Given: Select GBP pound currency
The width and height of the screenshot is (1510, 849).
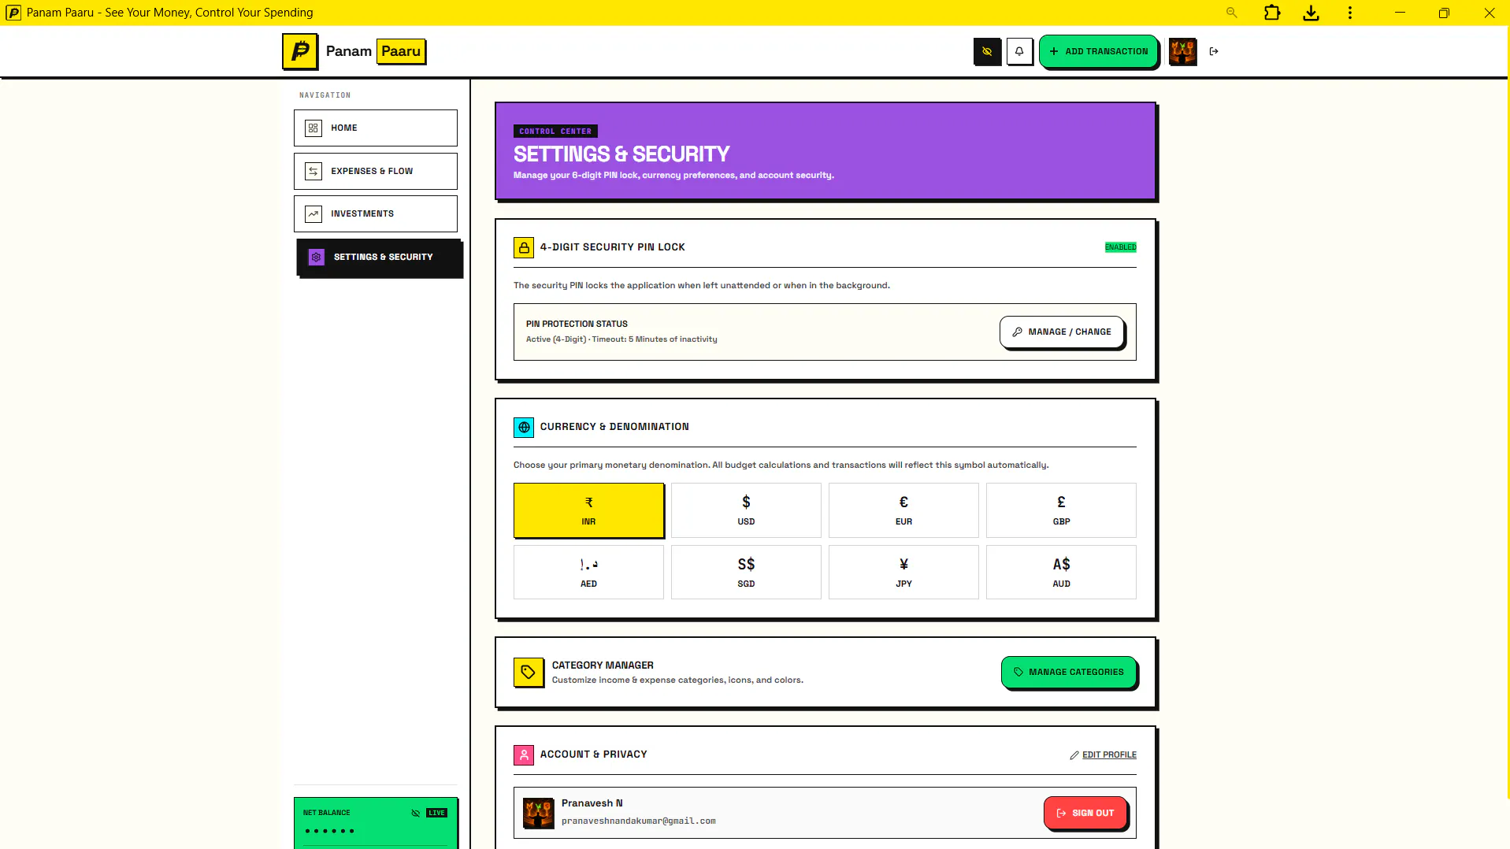Looking at the screenshot, I should [x=1061, y=510].
